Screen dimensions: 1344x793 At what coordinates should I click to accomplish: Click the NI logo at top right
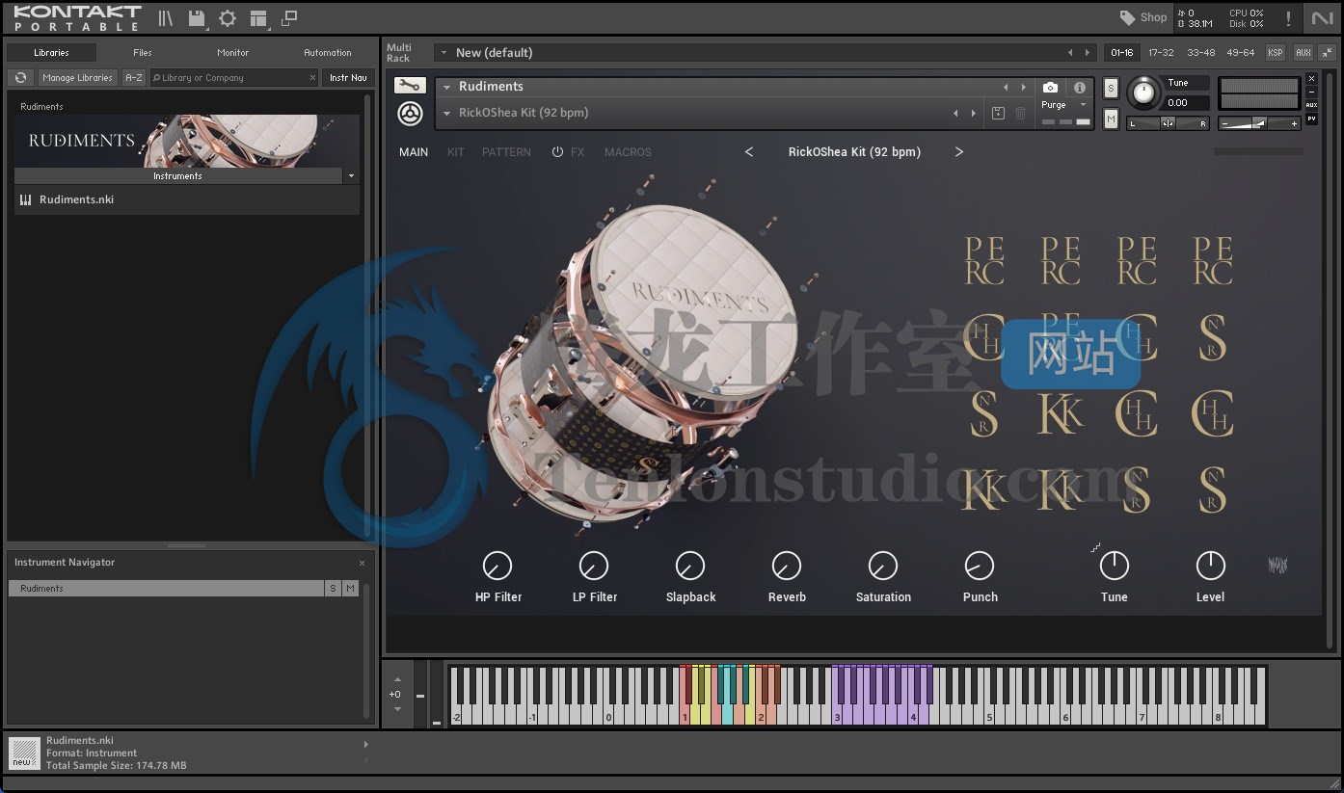click(1321, 18)
